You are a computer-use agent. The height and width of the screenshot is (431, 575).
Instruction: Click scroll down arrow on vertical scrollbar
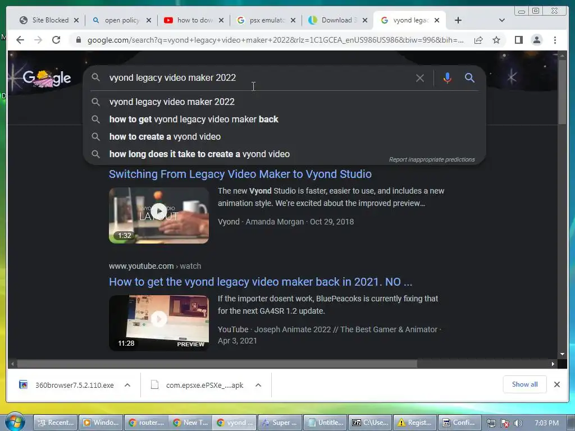click(562, 354)
